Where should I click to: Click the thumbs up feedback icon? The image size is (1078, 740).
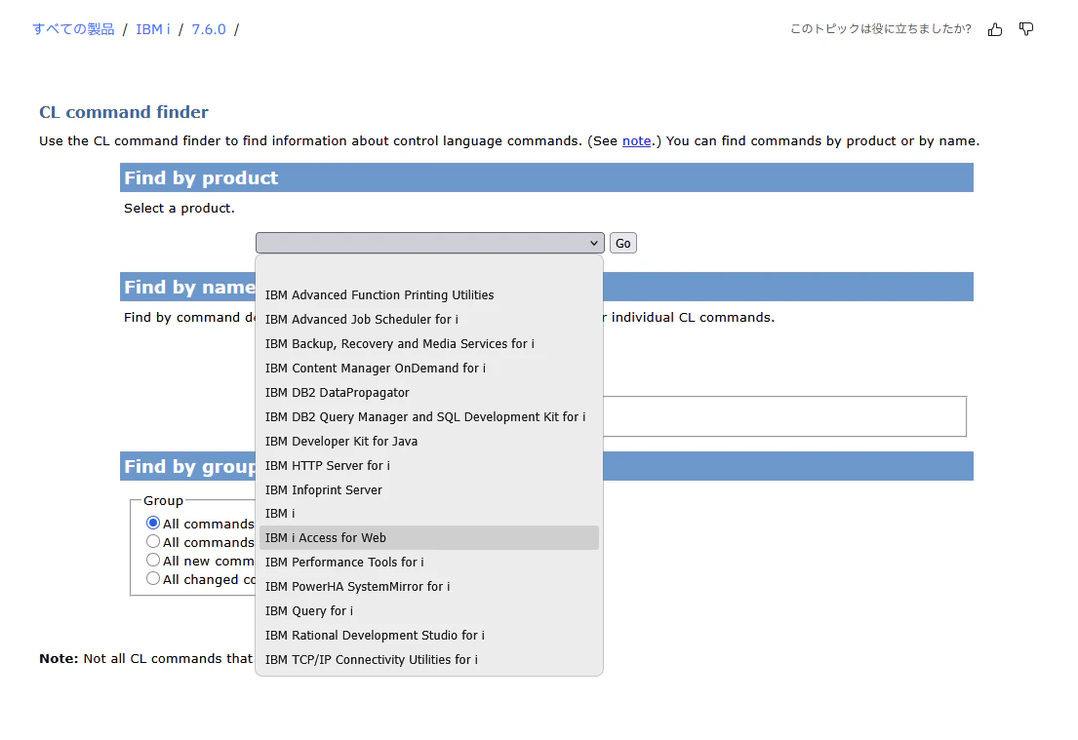(x=994, y=29)
